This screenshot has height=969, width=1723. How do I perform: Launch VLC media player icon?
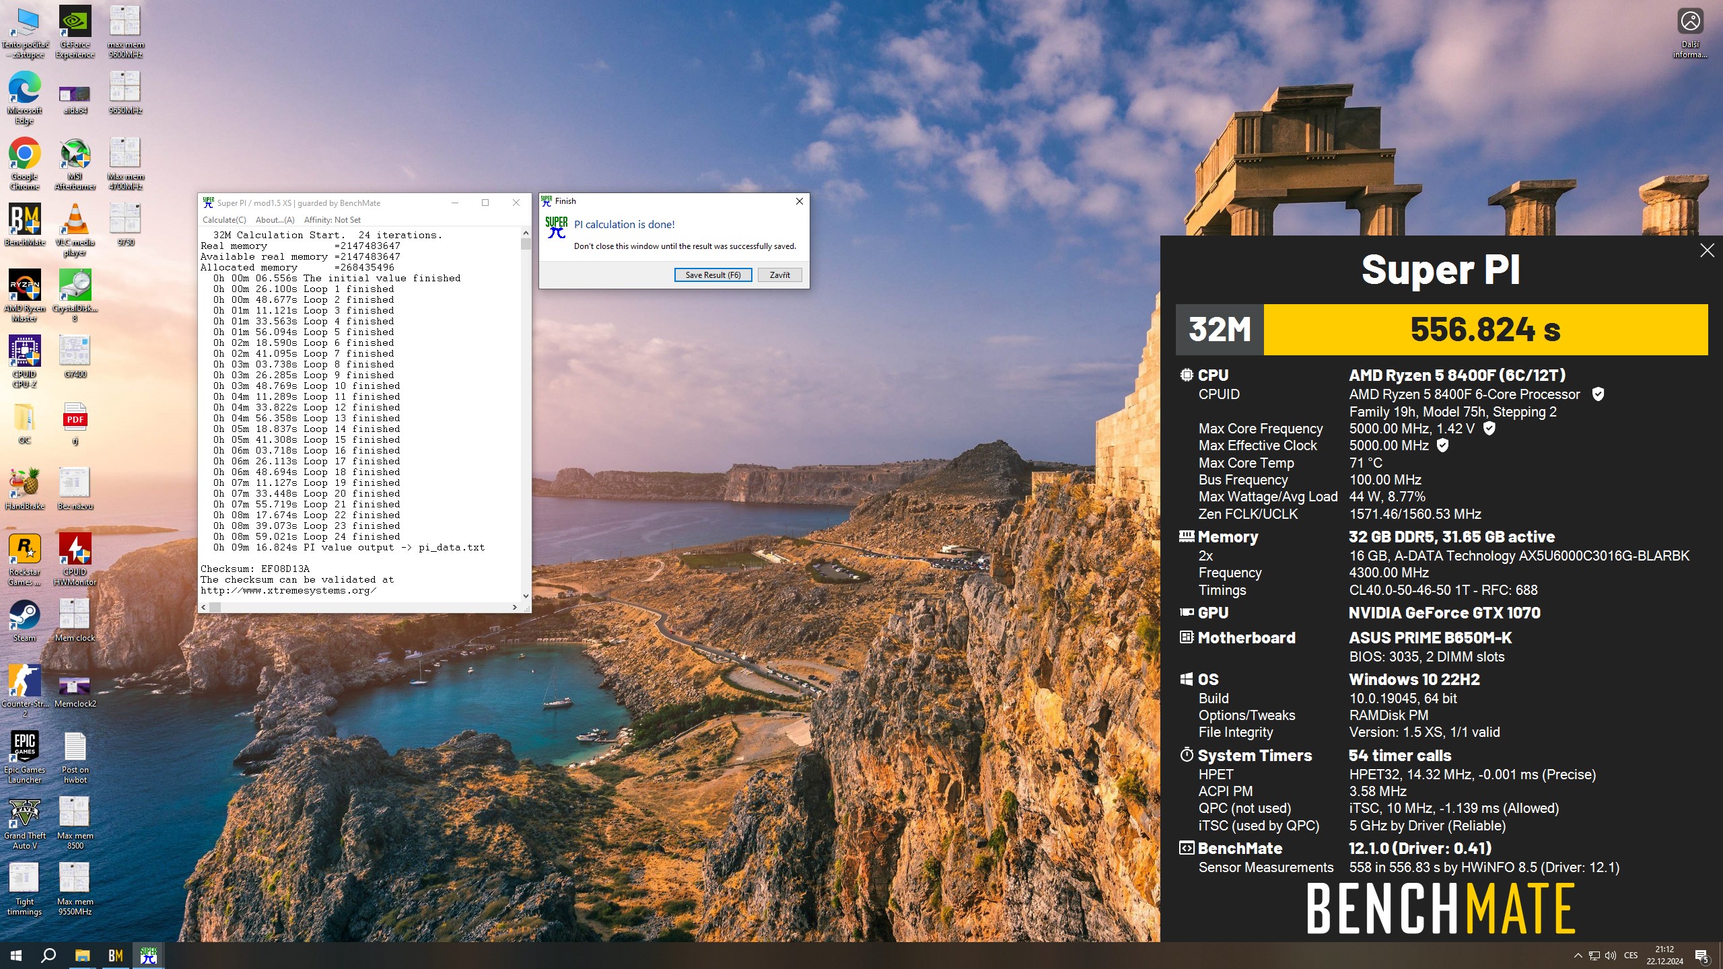(75, 229)
